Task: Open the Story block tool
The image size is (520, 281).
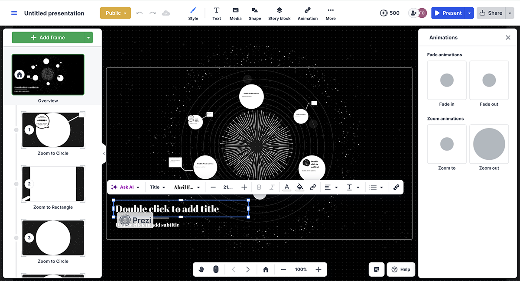Action: pyautogui.click(x=279, y=13)
